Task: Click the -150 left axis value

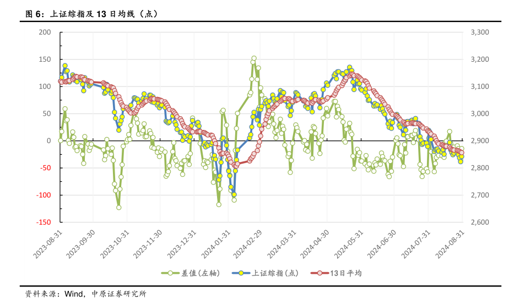Action: pyautogui.click(x=43, y=222)
